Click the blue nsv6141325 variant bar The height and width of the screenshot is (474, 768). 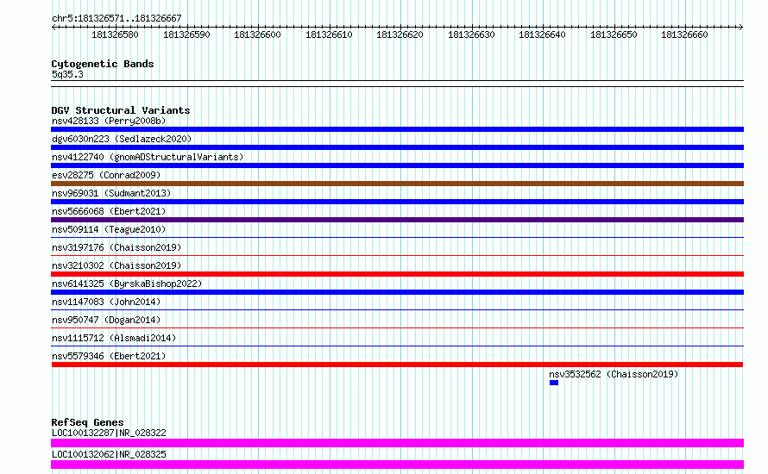click(x=397, y=292)
